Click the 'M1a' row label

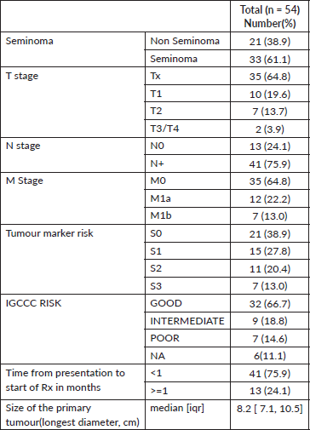tap(161, 198)
